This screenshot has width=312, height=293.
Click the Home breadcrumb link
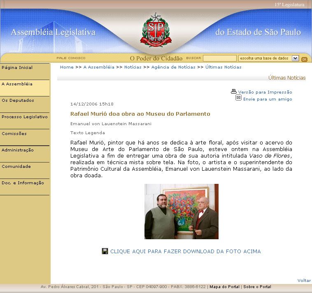coord(67,67)
